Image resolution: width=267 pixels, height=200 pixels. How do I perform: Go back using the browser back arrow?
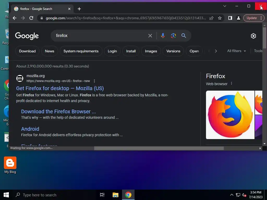(15, 18)
